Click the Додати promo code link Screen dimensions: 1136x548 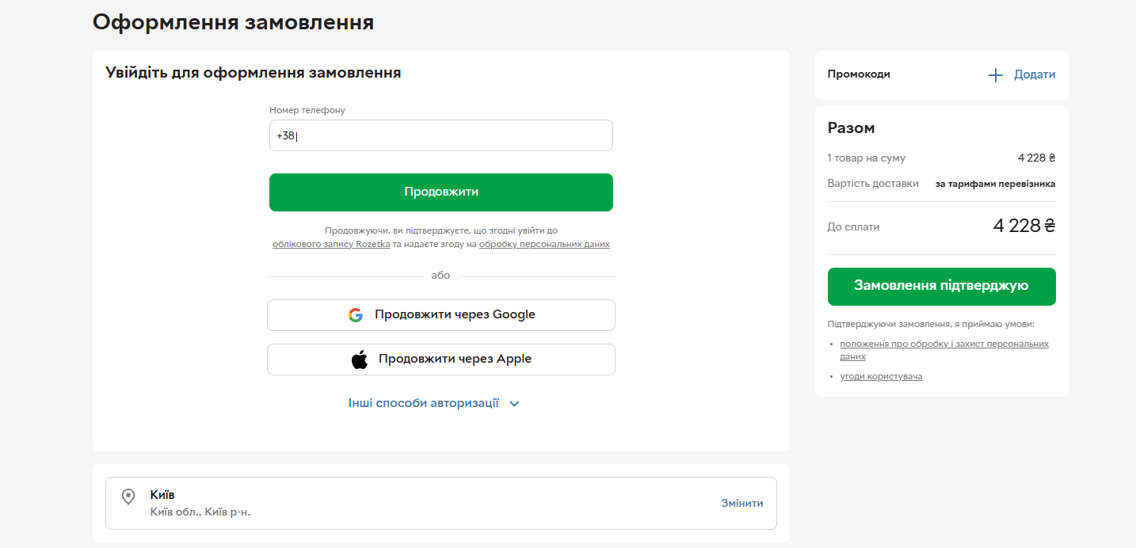(1035, 74)
